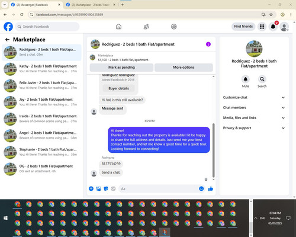296x237 pixels.
Task: Click the Mark as pending button
Action: point(121,68)
